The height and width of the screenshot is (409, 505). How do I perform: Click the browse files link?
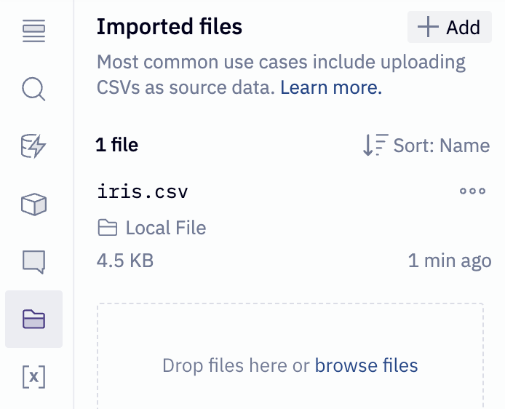(366, 365)
